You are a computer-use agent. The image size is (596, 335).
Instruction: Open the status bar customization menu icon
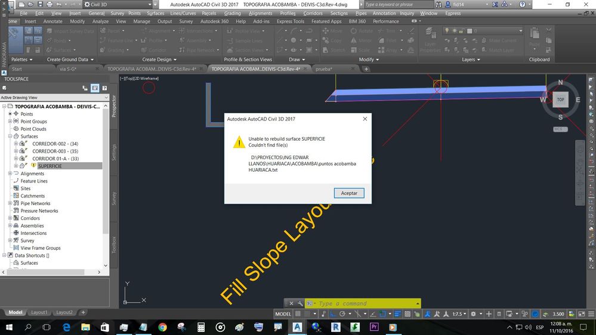[591, 314]
